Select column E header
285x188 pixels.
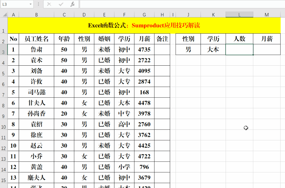pyautogui.click(x=104, y=15)
